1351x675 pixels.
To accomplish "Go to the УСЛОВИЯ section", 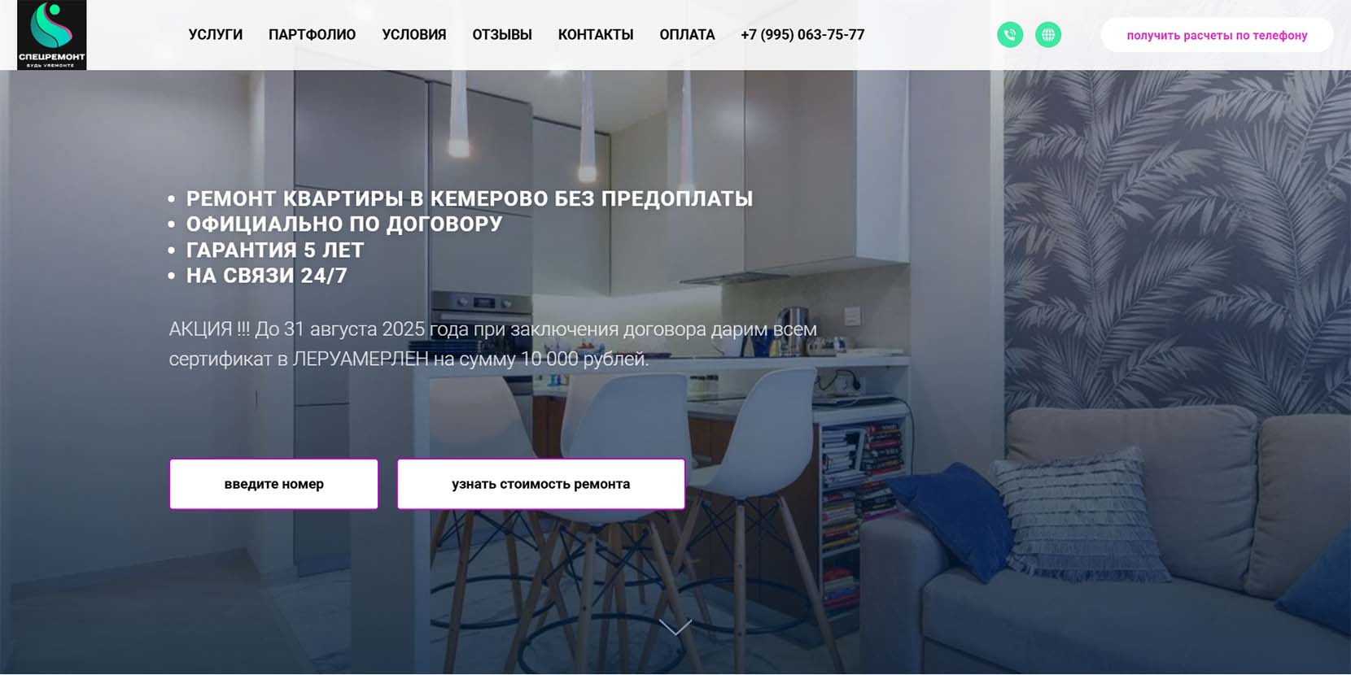I will pos(414,35).
